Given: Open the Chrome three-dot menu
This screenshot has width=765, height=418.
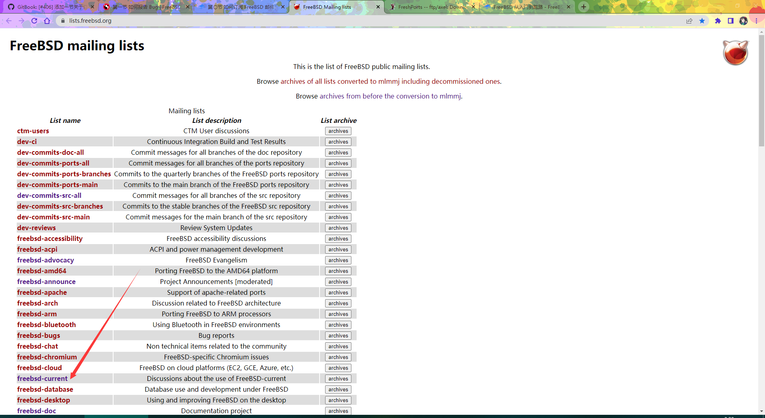Looking at the screenshot, I should tap(756, 21).
